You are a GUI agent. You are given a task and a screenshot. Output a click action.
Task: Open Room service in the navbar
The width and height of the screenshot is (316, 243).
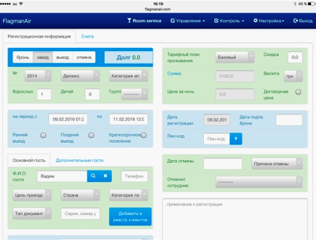click(144, 20)
